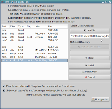The height and width of the screenshot is (109, 112).
Task: Click the Flag column header
Action: [x=30, y=26]
